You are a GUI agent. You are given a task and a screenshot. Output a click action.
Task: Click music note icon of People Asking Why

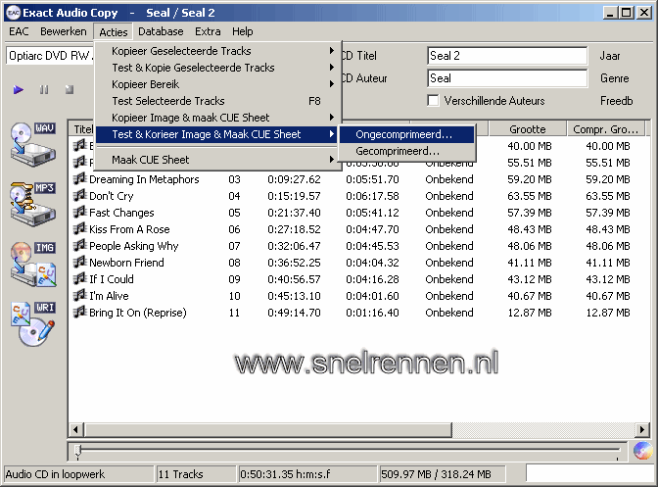(79, 246)
